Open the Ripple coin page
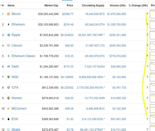The height and width of the screenshot is (131, 155). tap(16, 35)
